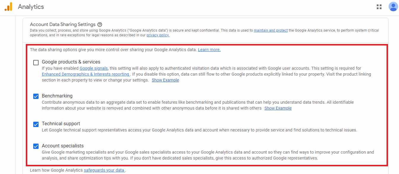This screenshot has height=174, width=399.
Task: Open Account Data Sharing Settings help
Action: click(100, 25)
